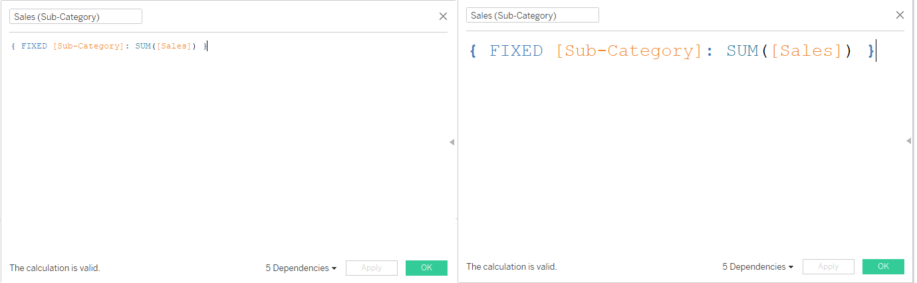
Task: Click the empty formula area in left editor
Action: [226, 153]
